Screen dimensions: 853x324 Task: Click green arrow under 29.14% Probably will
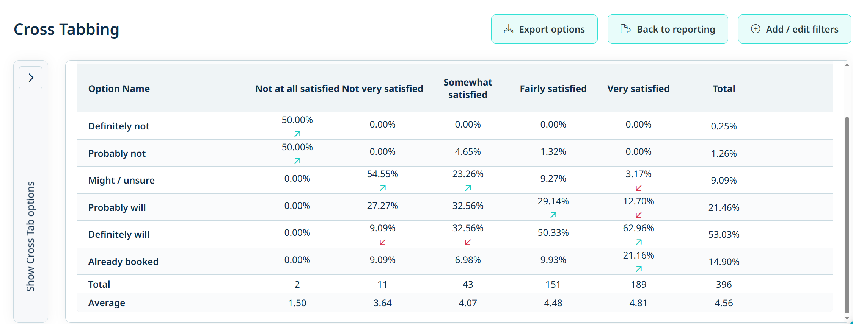pyautogui.click(x=553, y=215)
